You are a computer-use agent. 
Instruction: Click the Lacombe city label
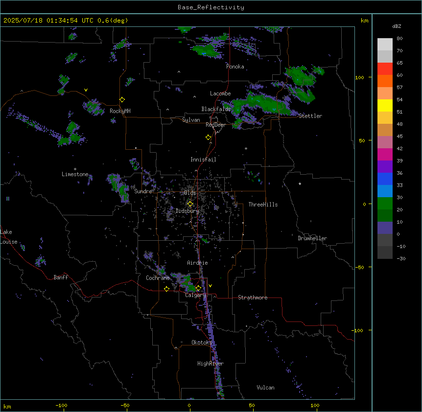(x=220, y=93)
